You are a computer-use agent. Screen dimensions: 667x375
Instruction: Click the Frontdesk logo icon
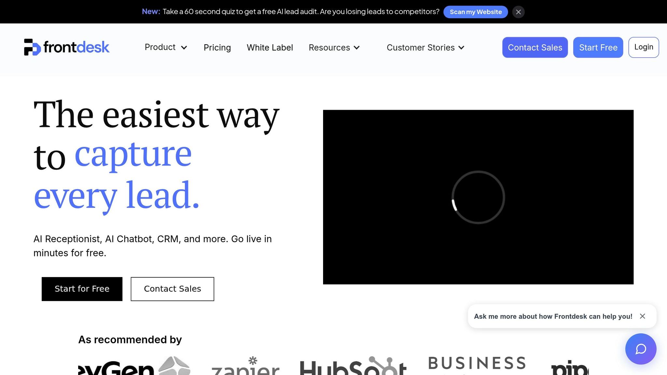pos(32,47)
